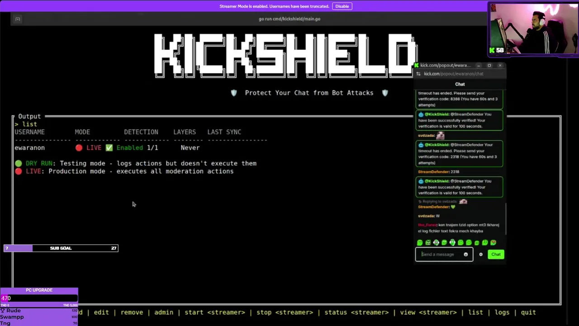This screenshot has width=579, height=326.
Task: Click the logs command in bottom bar
Action: [x=502, y=312]
